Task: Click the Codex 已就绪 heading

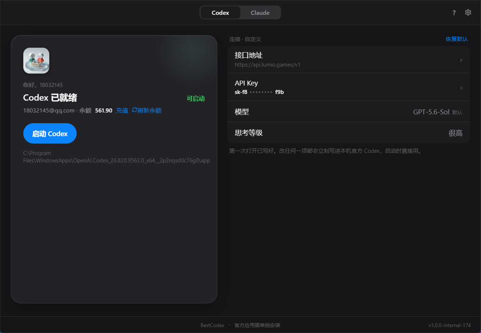Action: [50, 97]
